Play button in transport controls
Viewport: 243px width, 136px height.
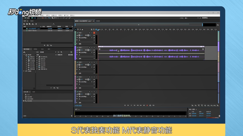128,105
